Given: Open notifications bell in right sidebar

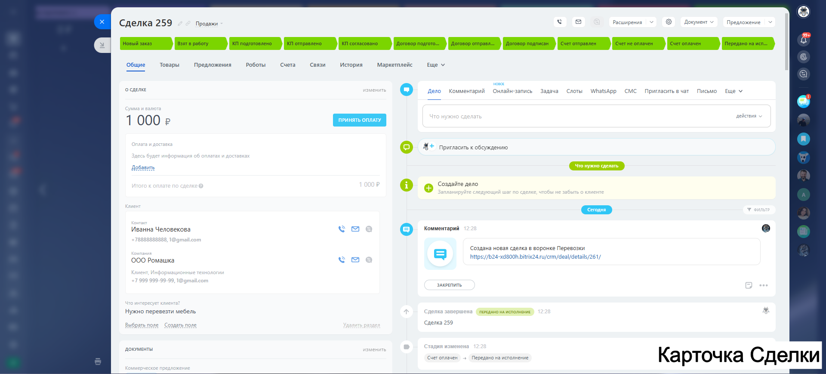Looking at the screenshot, I should [803, 40].
